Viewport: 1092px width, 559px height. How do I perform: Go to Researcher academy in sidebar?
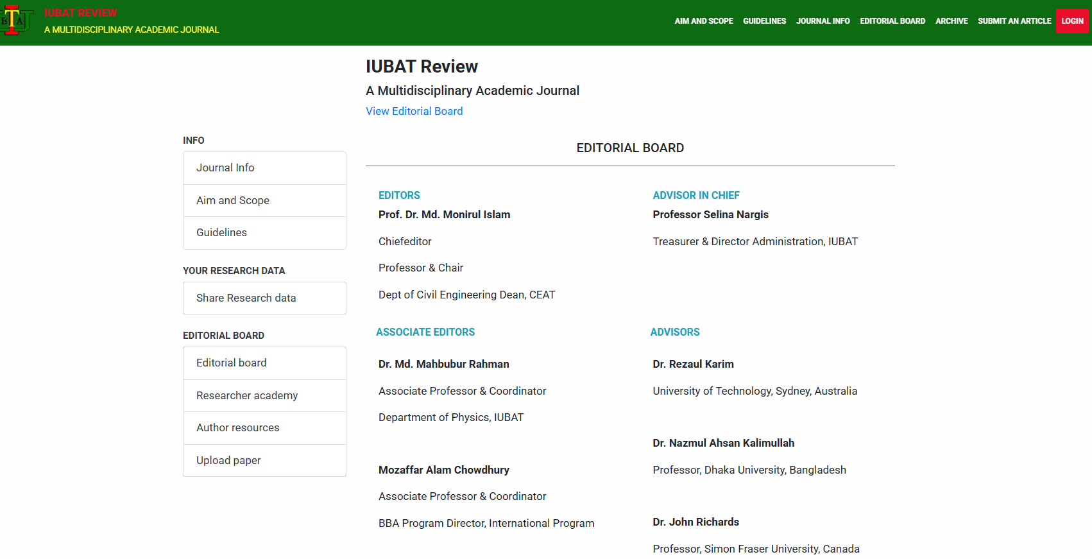[264, 395]
